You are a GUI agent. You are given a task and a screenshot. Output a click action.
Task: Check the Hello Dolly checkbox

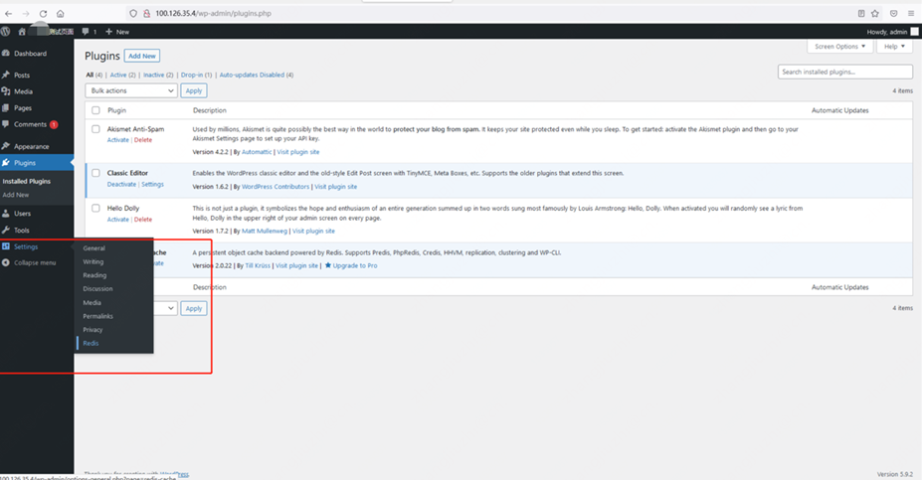point(95,208)
